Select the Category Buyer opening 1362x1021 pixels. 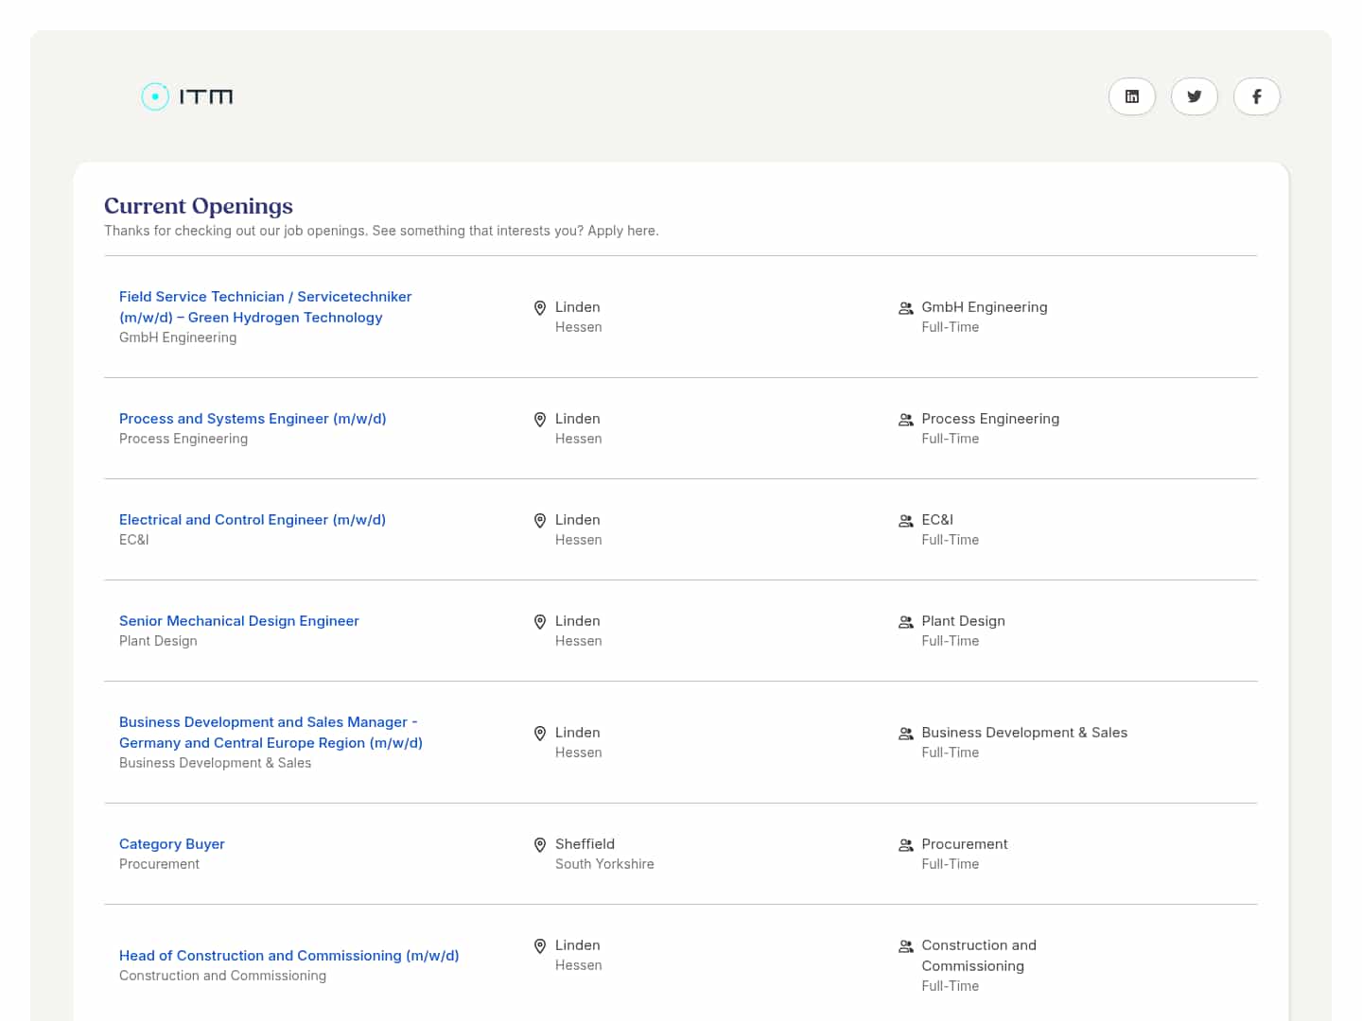(x=172, y=844)
